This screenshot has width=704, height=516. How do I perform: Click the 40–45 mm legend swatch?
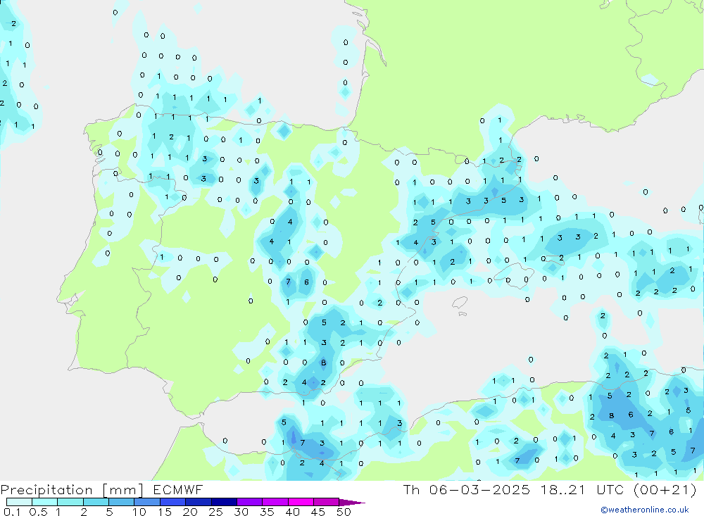point(301,502)
